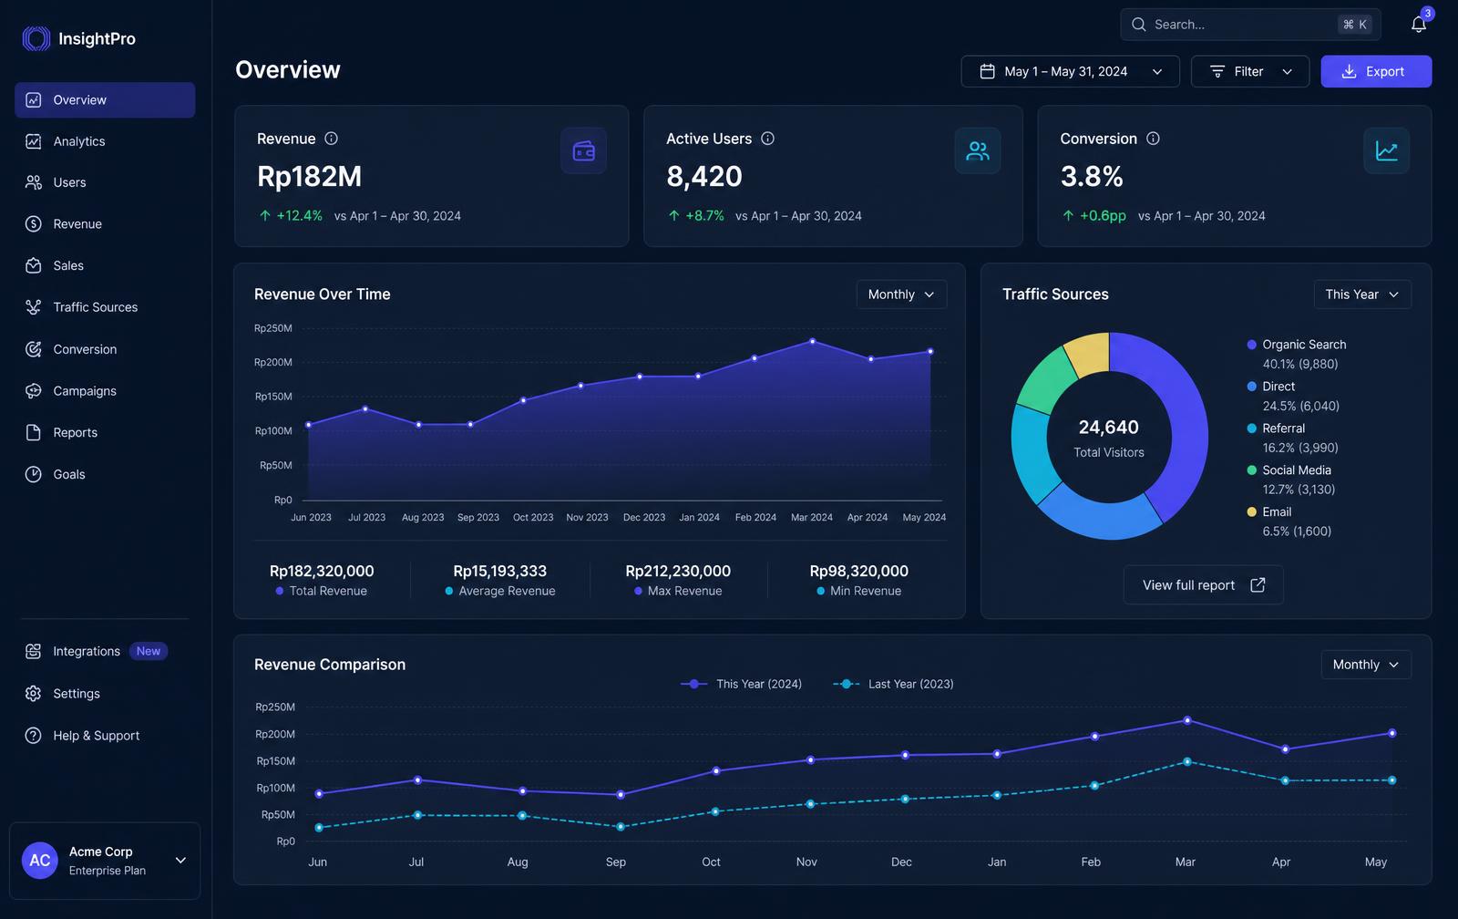Open the This Year dropdown in Traffic Sources
Image resolution: width=1458 pixels, height=919 pixels.
(1362, 294)
